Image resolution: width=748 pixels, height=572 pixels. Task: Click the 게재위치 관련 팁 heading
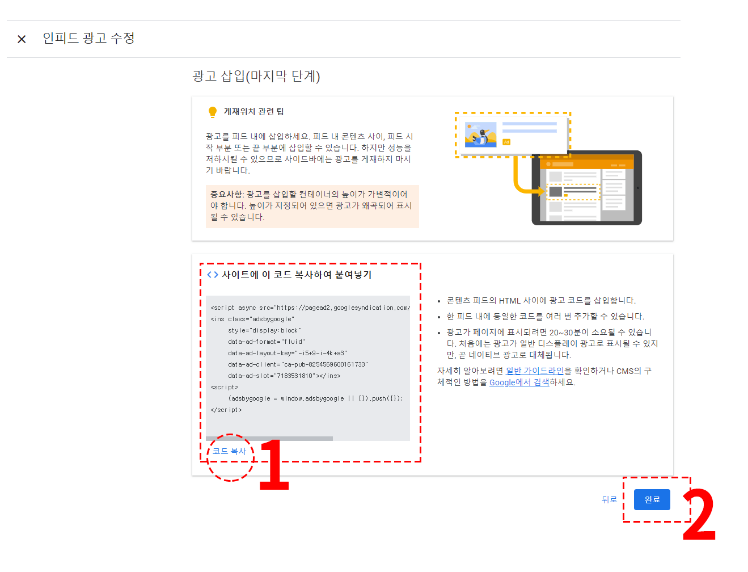(254, 112)
